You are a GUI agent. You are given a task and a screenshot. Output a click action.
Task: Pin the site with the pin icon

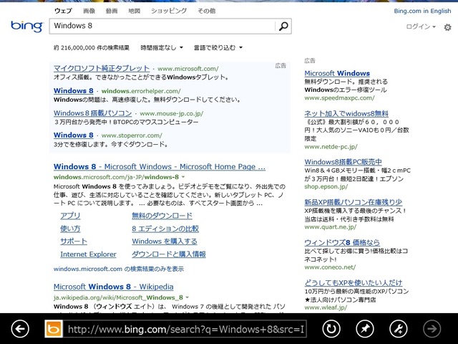pos(365,329)
